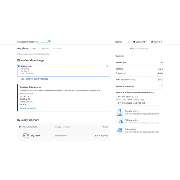The height and width of the screenshot is (180, 180).
Task: Click the My carrier truck icon
Action: tap(26, 135)
